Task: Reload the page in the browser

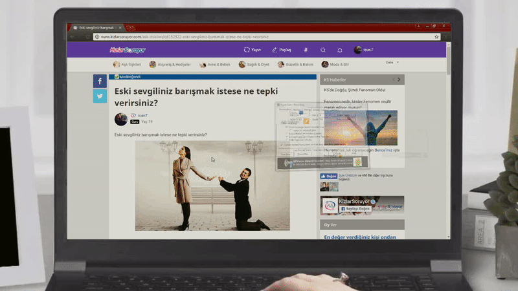Action: (88, 37)
